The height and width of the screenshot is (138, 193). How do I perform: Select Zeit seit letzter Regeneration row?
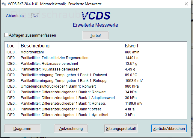point(96,58)
